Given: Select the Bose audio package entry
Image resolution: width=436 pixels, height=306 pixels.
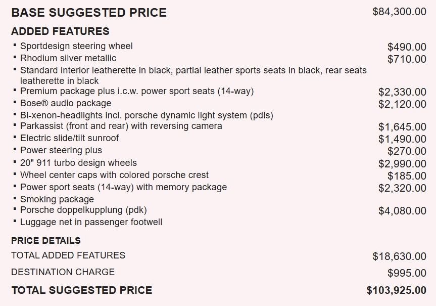Looking at the screenshot, I should [x=66, y=103].
